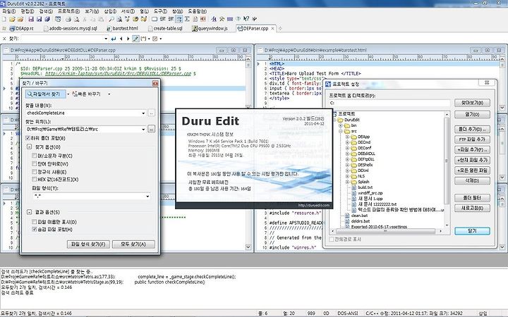Click the project tree vertical scrollbar
The width and height of the screenshot is (508, 317).
click(x=447, y=168)
